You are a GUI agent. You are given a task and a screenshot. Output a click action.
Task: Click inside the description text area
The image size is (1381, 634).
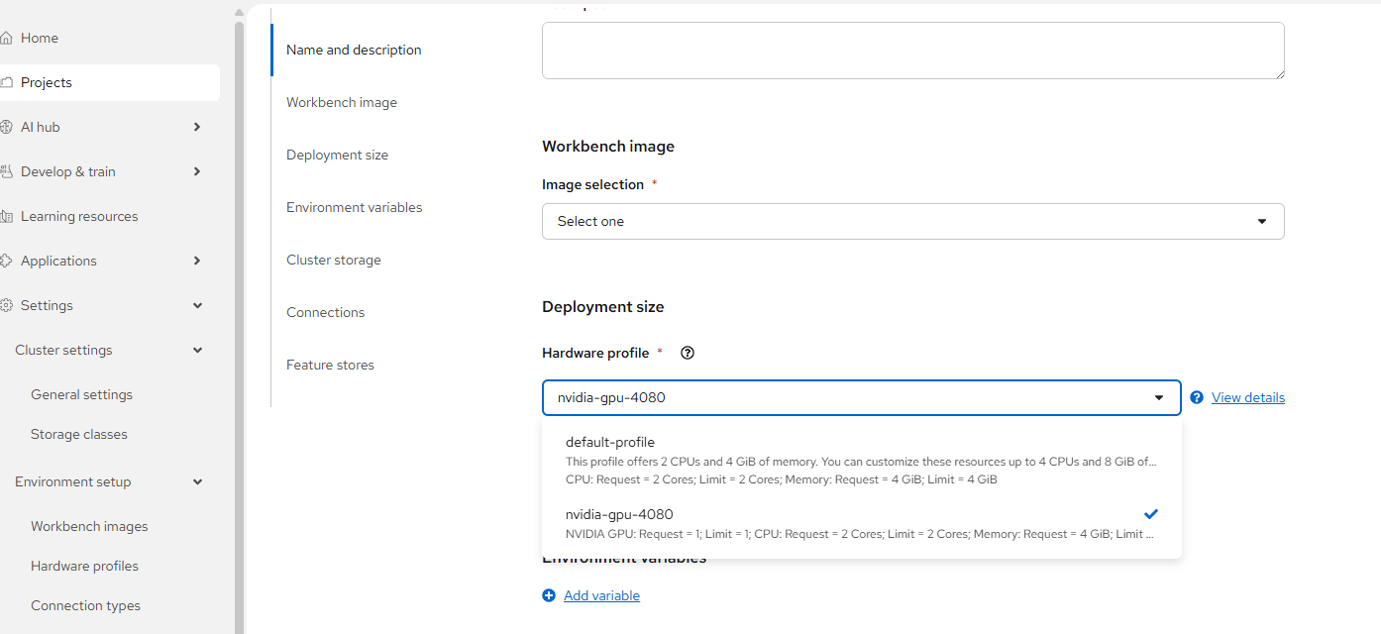click(x=911, y=50)
